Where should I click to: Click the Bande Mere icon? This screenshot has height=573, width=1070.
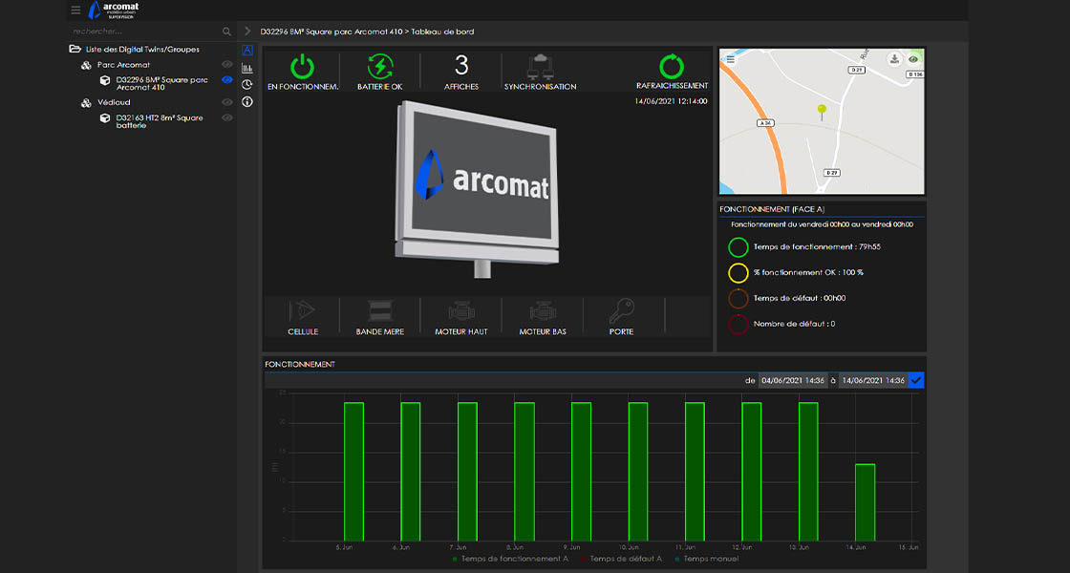coord(380,310)
